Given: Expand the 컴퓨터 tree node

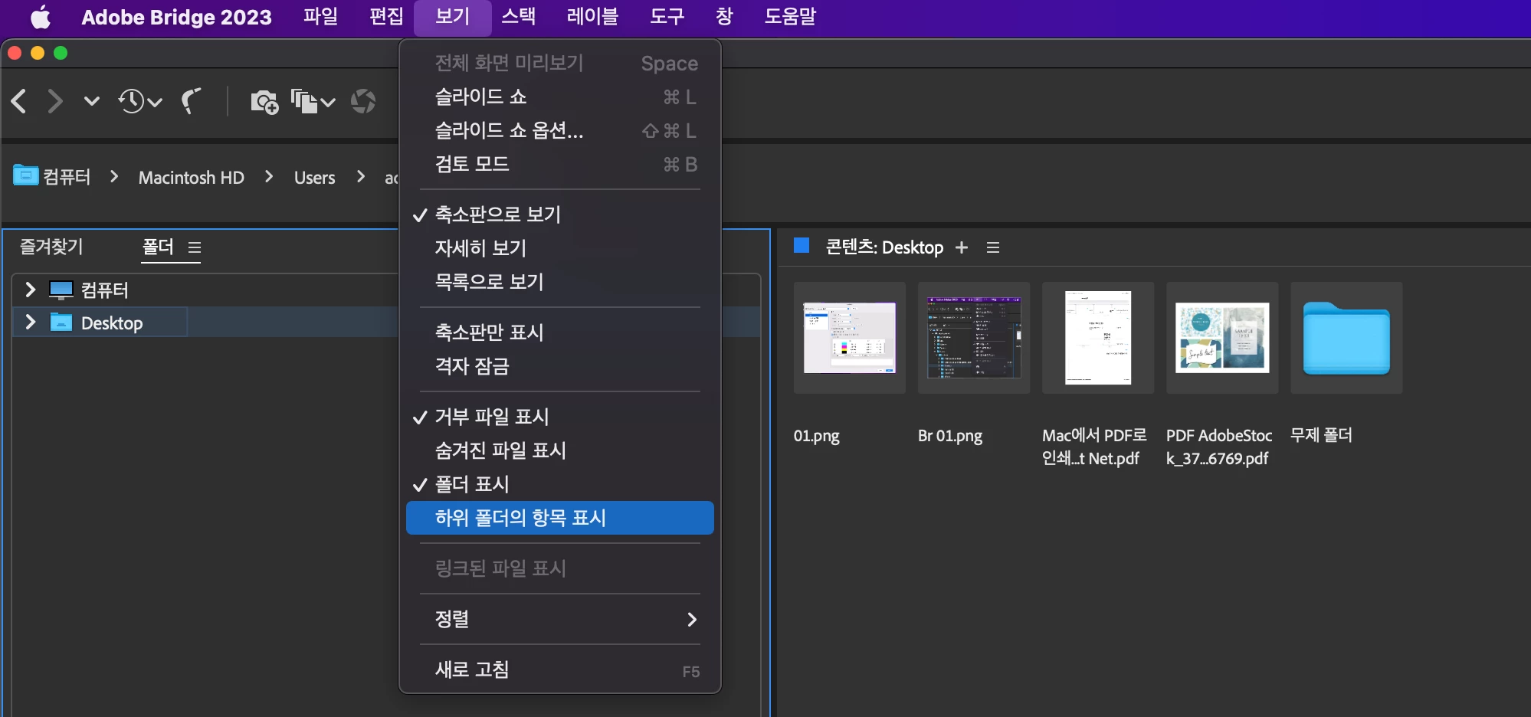Looking at the screenshot, I should pos(30,290).
